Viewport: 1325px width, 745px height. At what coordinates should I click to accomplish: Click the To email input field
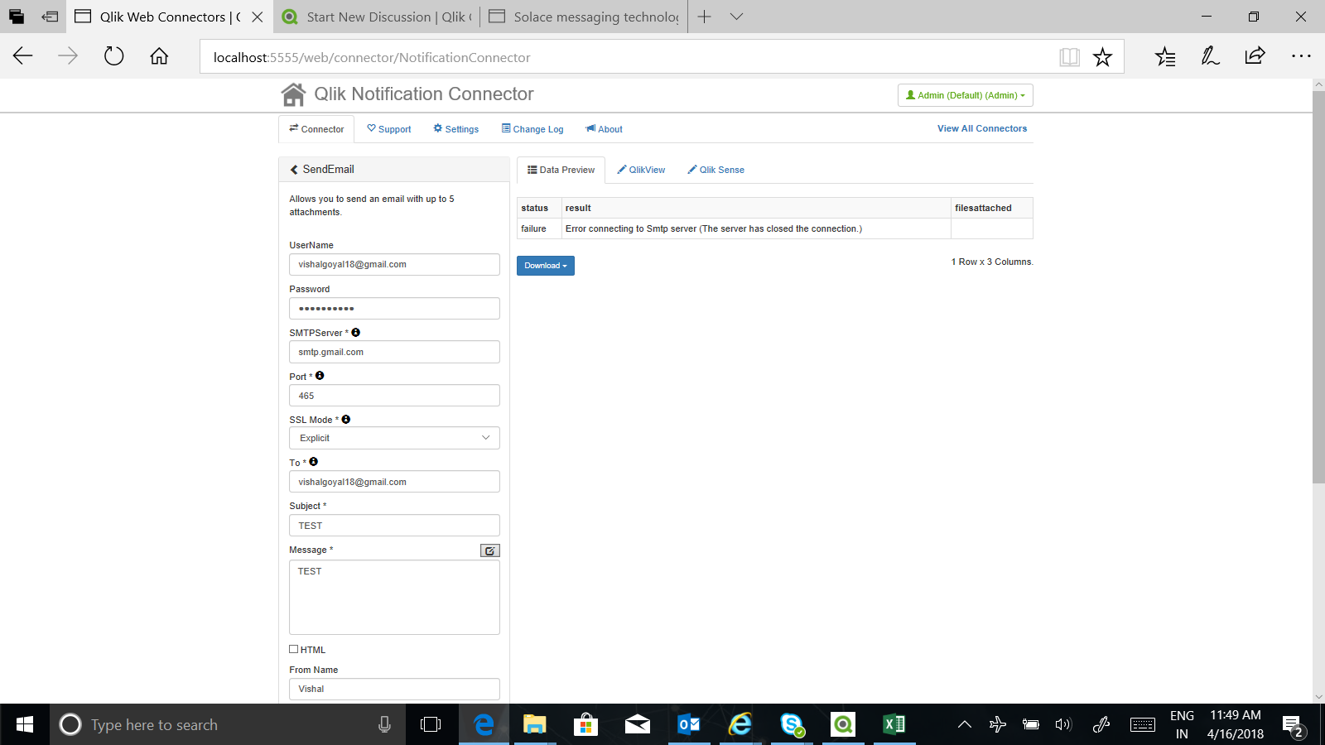pos(394,482)
